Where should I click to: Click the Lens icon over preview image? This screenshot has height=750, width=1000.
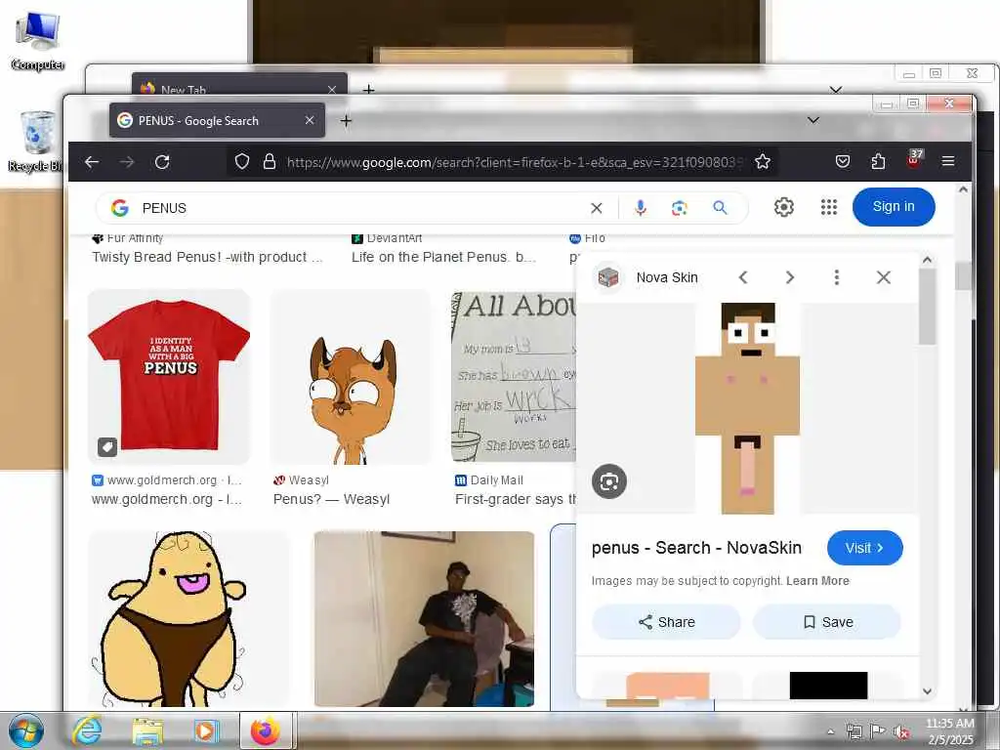(x=609, y=481)
